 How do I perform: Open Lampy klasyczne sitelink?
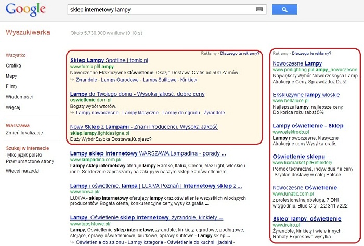pyautogui.click(x=140, y=113)
